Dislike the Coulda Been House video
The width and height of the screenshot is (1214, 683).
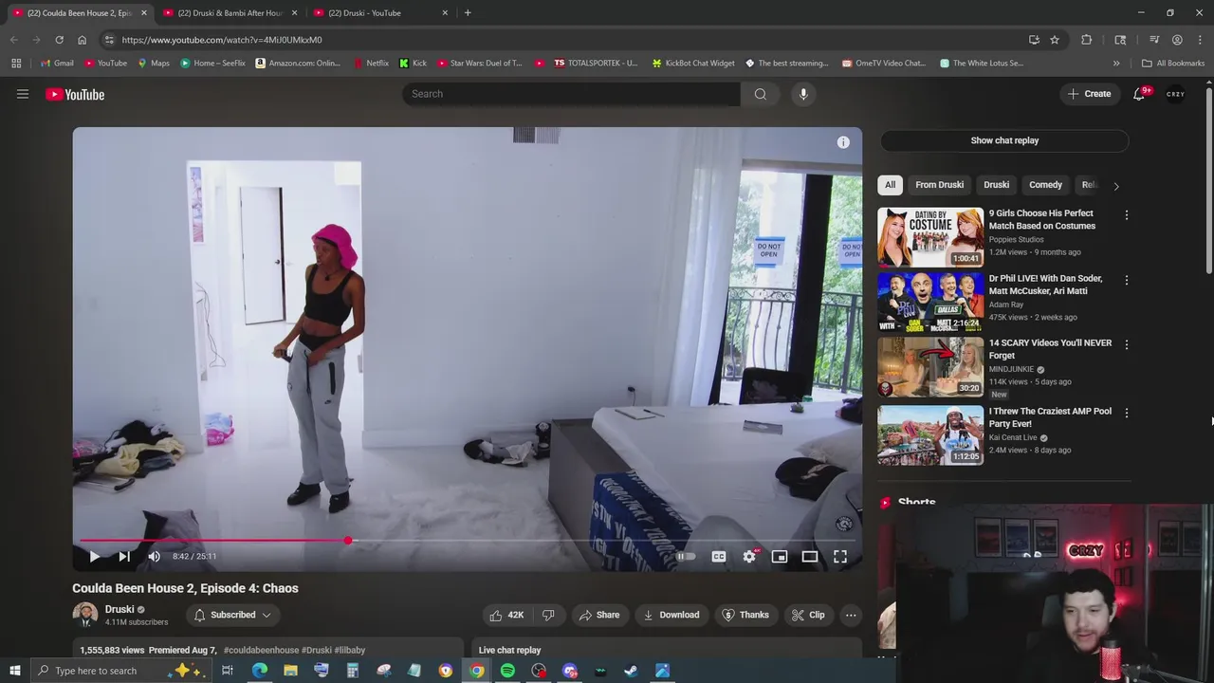pos(548,615)
